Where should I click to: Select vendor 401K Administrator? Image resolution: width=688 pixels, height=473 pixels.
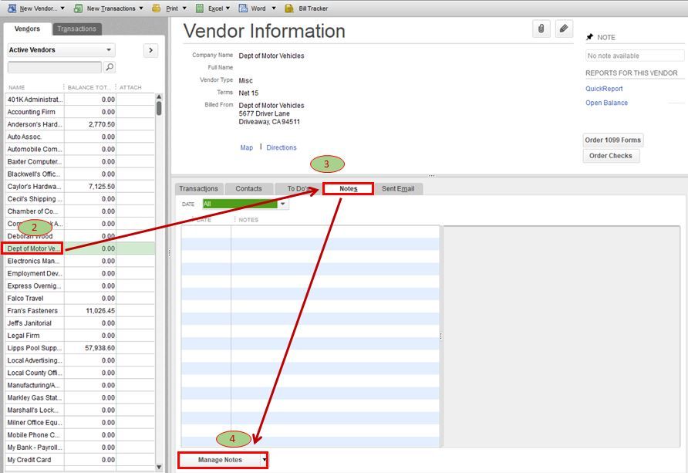(35, 100)
